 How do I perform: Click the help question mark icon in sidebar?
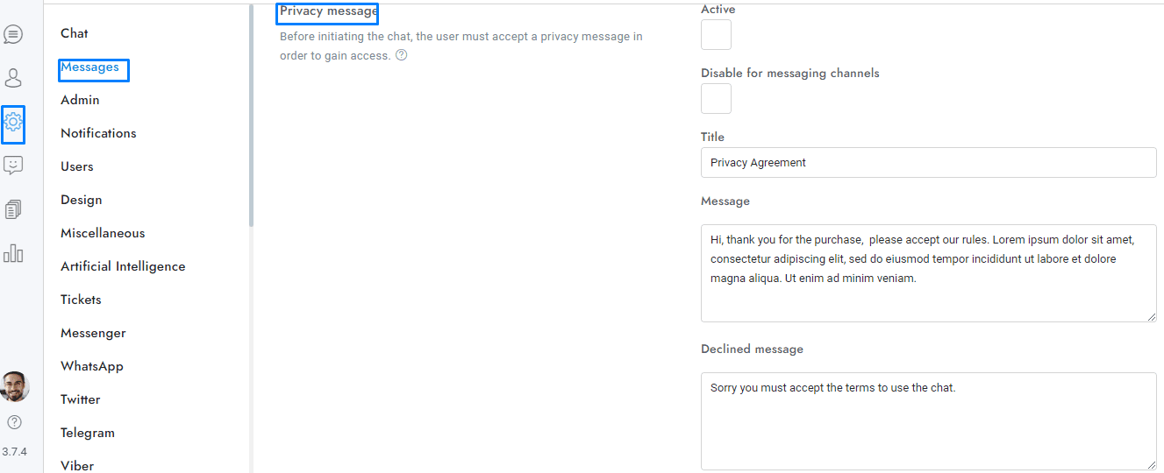(14, 422)
